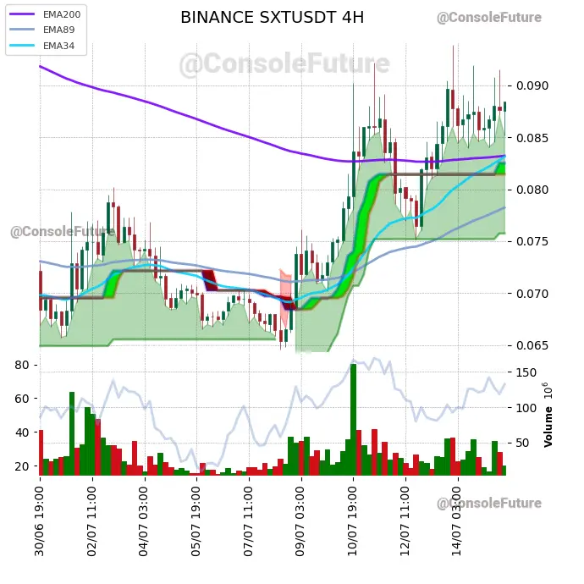Click the tallest green volume bar near 10/07

click(x=354, y=420)
